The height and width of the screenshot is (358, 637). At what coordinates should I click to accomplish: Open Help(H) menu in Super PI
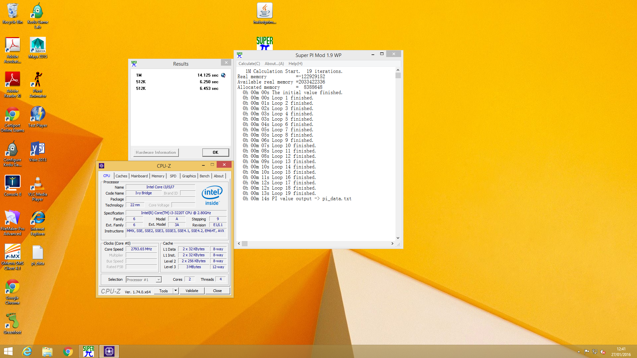pos(296,64)
